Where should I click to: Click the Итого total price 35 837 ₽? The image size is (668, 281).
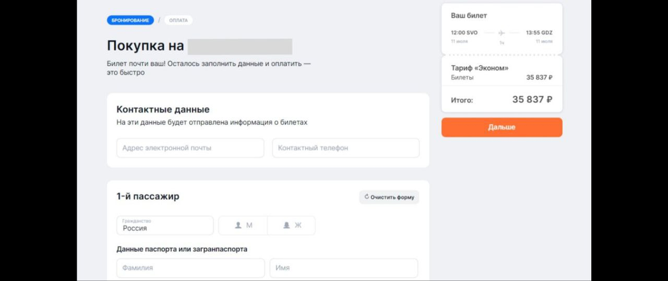532,100
